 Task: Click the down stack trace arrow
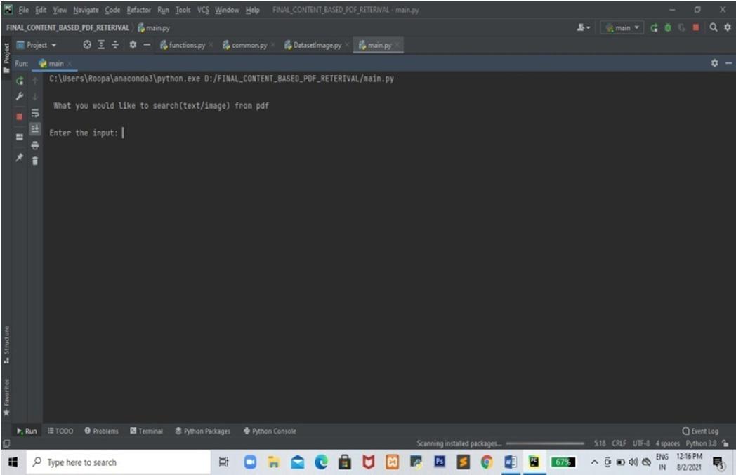pyautogui.click(x=34, y=97)
